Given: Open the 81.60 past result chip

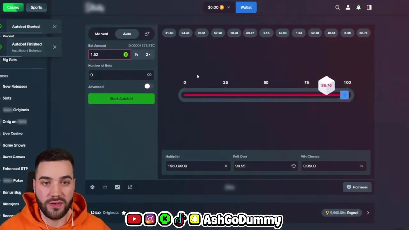Looking at the screenshot, I should (169, 33).
